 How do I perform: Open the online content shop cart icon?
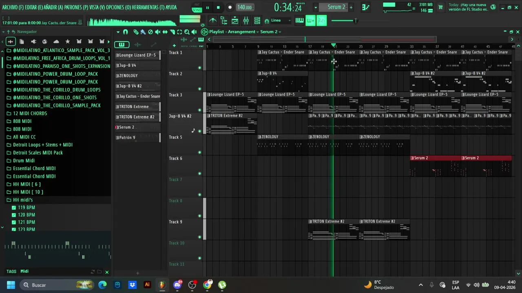pyautogui.click(x=440, y=7)
